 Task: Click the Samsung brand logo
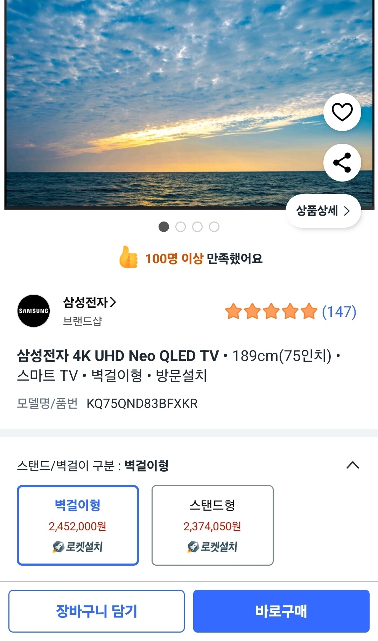[34, 311]
